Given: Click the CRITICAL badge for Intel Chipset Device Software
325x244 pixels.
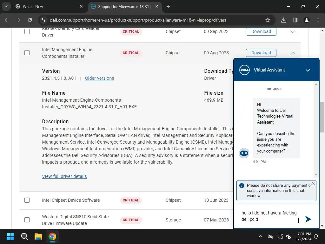Looking at the screenshot, I should (131, 200).
